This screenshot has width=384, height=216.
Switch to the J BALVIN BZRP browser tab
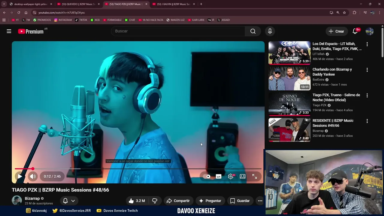click(x=173, y=4)
